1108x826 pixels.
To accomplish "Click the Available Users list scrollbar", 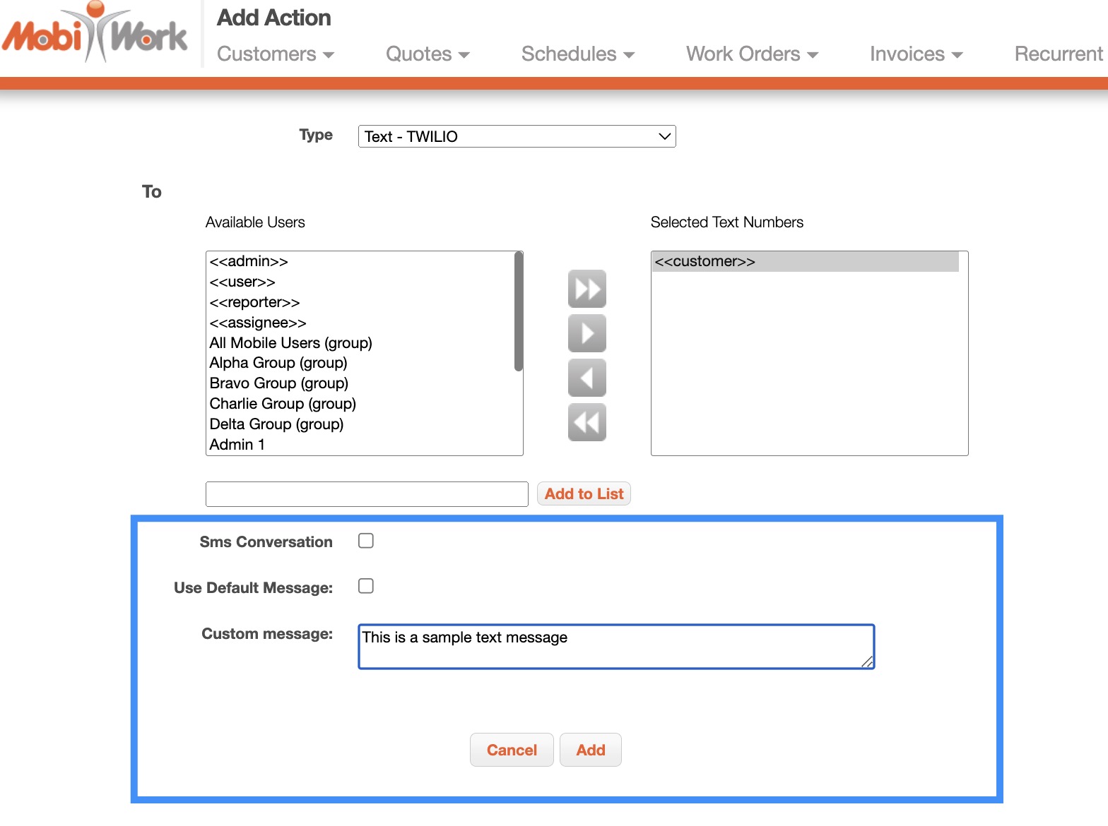I will (519, 312).
